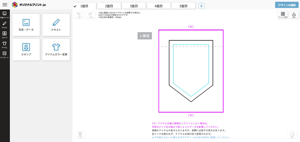Switch to the 2面目 tab
The width and height of the screenshot is (300, 142).
(109, 6)
